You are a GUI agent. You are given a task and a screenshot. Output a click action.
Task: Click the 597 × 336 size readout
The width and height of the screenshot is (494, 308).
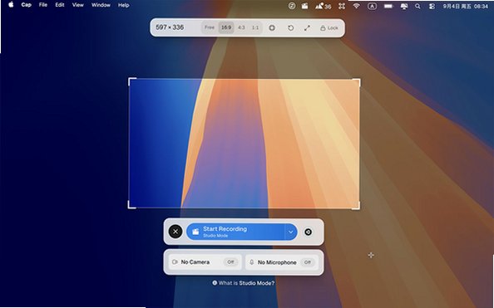pos(170,27)
